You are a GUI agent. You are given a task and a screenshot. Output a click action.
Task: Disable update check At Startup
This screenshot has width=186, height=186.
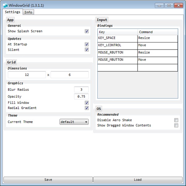[87, 44]
